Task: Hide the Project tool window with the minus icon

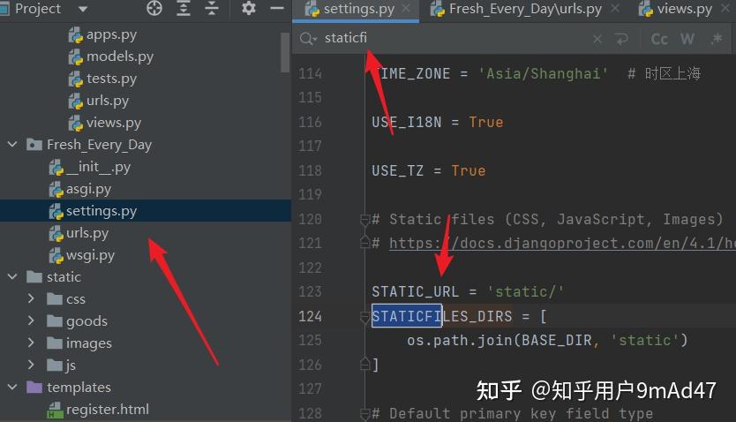Action: (x=277, y=8)
